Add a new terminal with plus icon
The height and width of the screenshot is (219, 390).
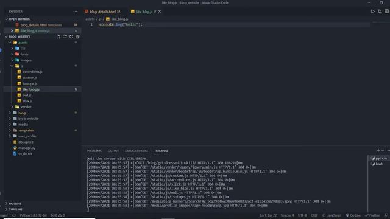378,150
